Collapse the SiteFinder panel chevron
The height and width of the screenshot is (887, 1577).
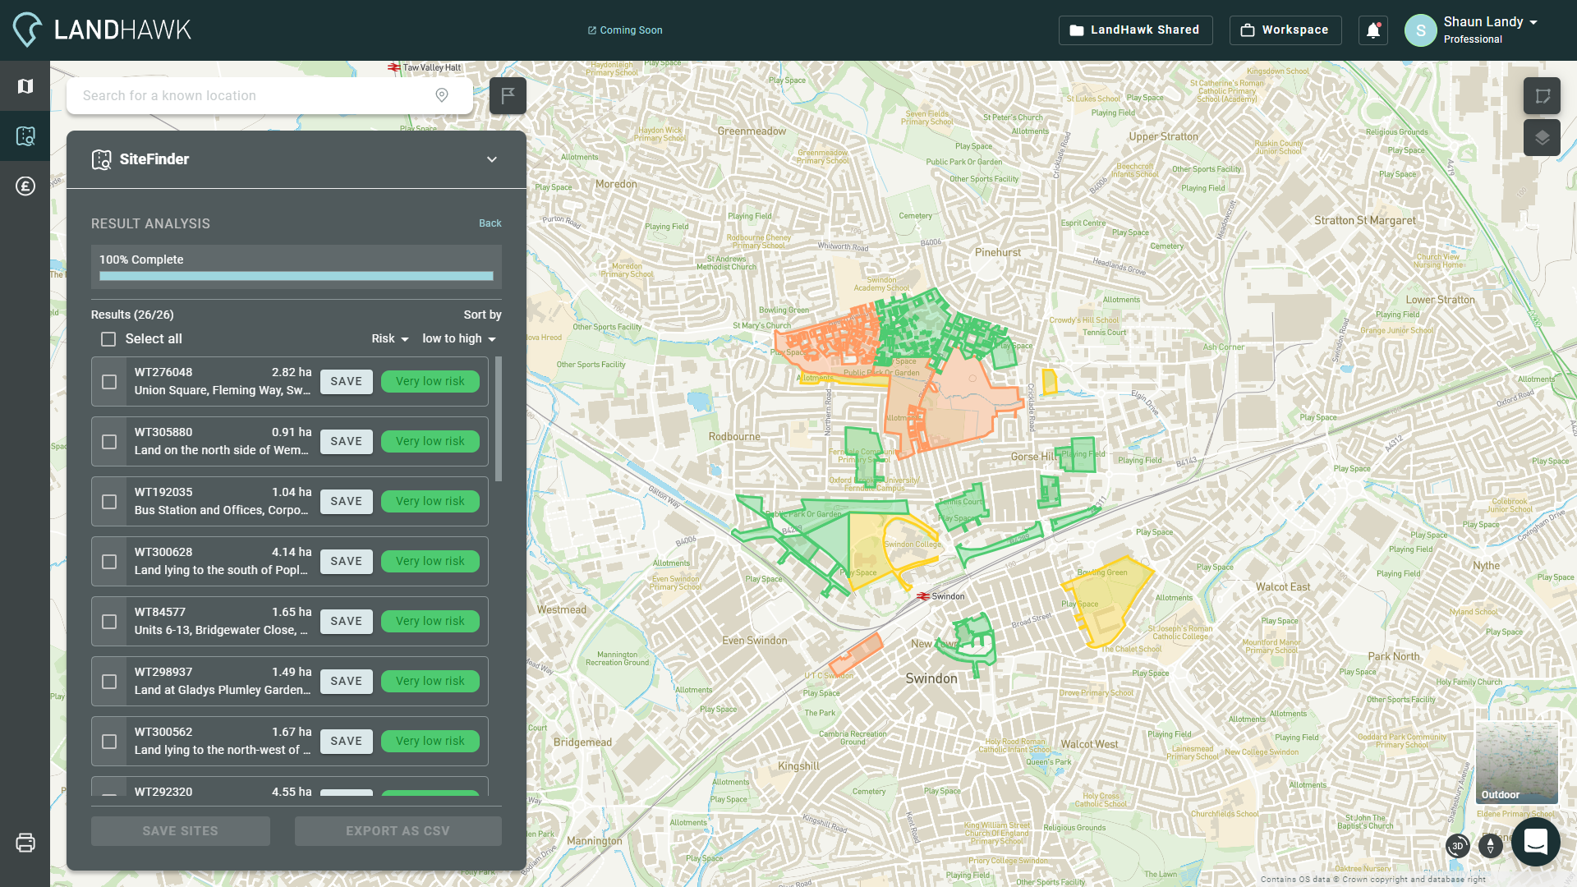[492, 159]
